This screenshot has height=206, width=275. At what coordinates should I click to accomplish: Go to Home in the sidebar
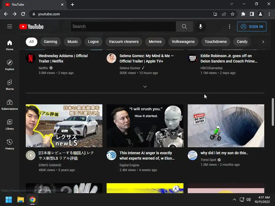pyautogui.click(x=10, y=45)
